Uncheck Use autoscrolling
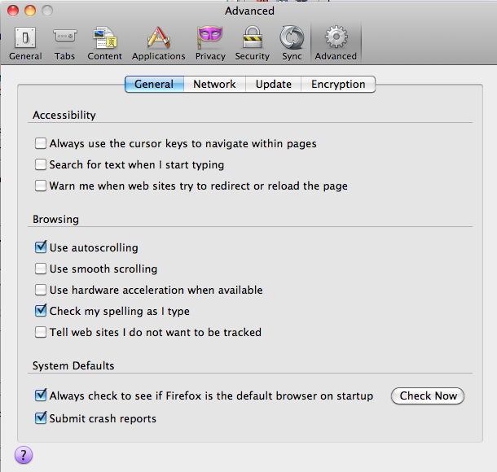The height and width of the screenshot is (472, 497). [x=41, y=247]
